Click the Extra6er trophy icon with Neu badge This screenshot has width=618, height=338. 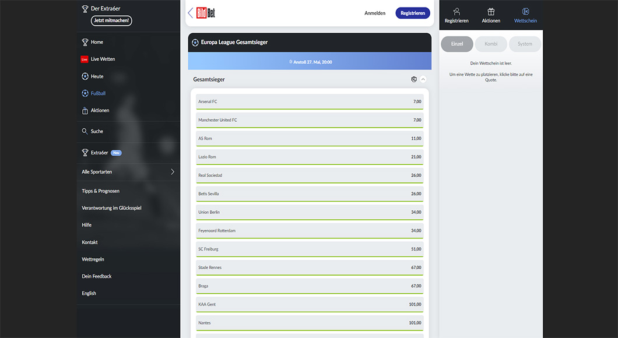tap(85, 153)
